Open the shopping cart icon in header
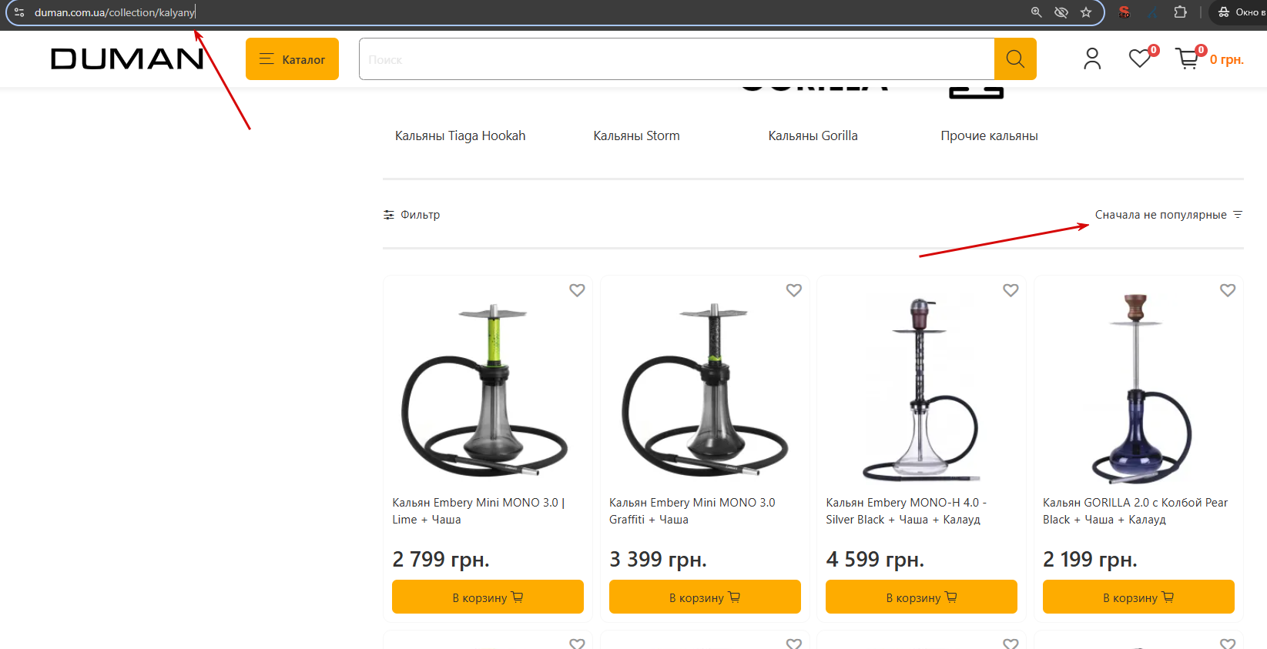 click(1187, 59)
